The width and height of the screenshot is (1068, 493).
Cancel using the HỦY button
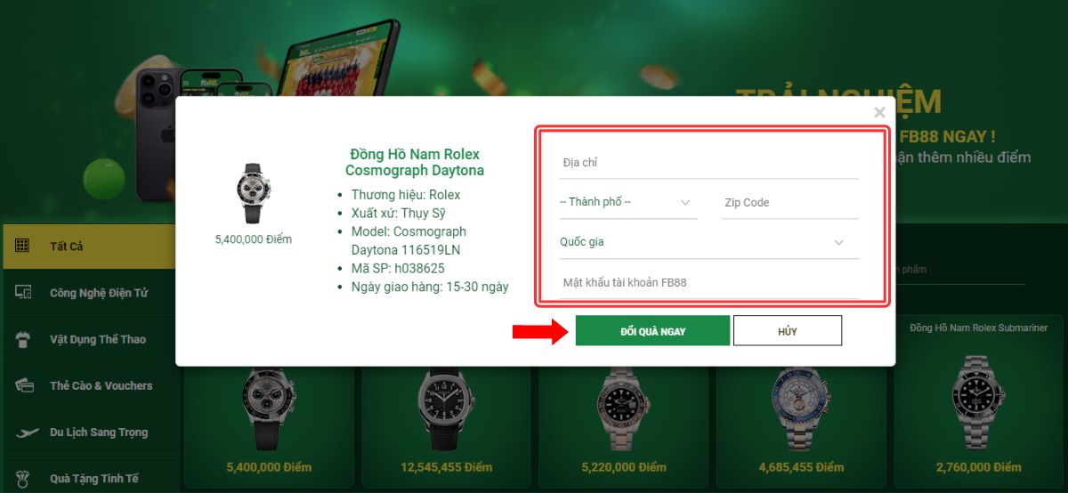pyautogui.click(x=787, y=330)
